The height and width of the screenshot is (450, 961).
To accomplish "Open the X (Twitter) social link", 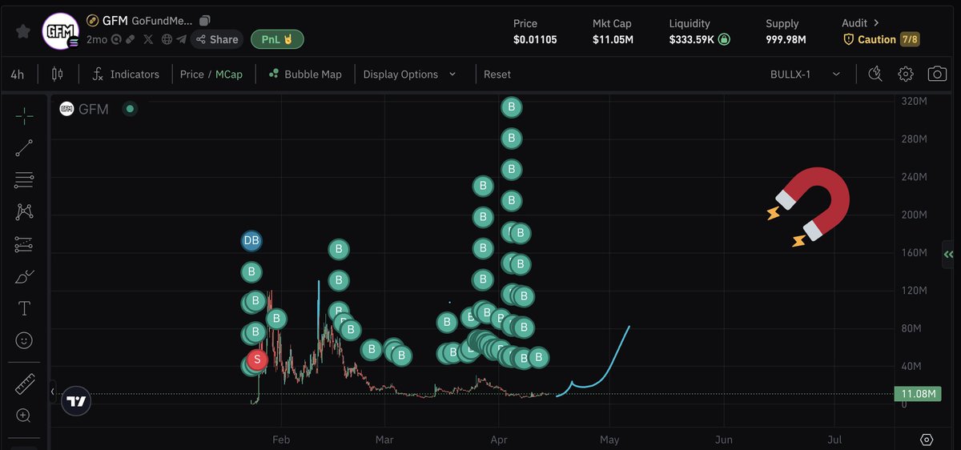I will [x=148, y=39].
